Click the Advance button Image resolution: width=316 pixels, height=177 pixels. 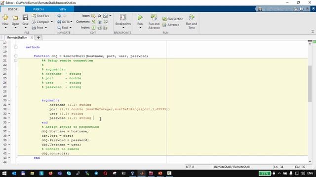(171, 25)
